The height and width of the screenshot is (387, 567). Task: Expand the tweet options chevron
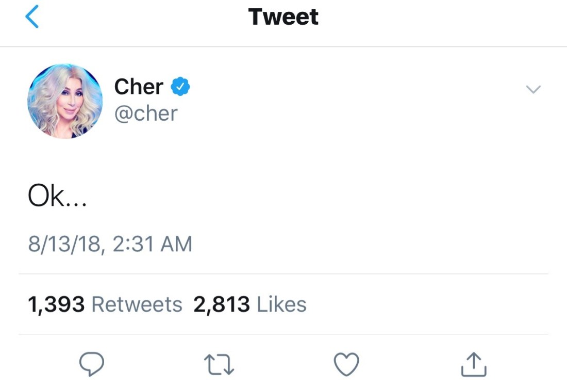click(x=533, y=90)
